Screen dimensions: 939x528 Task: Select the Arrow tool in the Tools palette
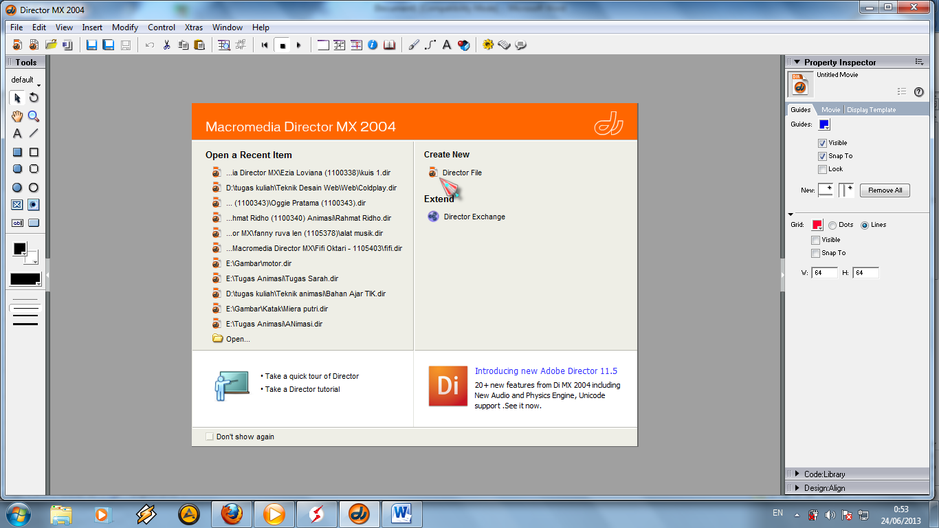coord(17,98)
